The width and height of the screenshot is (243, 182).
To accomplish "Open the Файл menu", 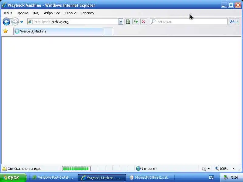I will 8,13.
